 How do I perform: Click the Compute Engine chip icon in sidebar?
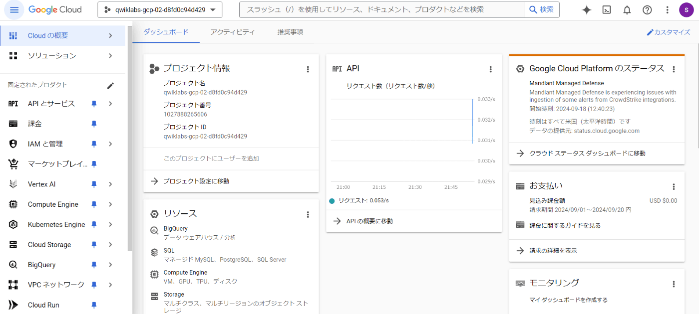point(13,204)
